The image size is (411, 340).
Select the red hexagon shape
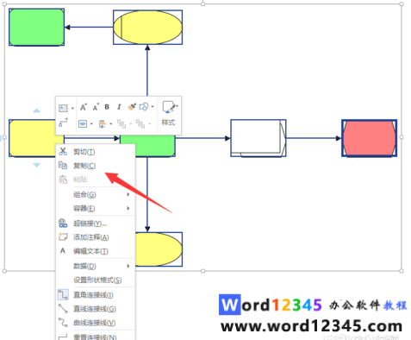370,138
